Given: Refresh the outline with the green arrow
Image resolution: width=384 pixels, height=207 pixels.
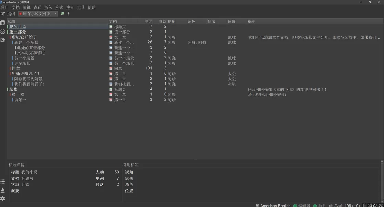Looking at the screenshot, I should click(62, 14).
